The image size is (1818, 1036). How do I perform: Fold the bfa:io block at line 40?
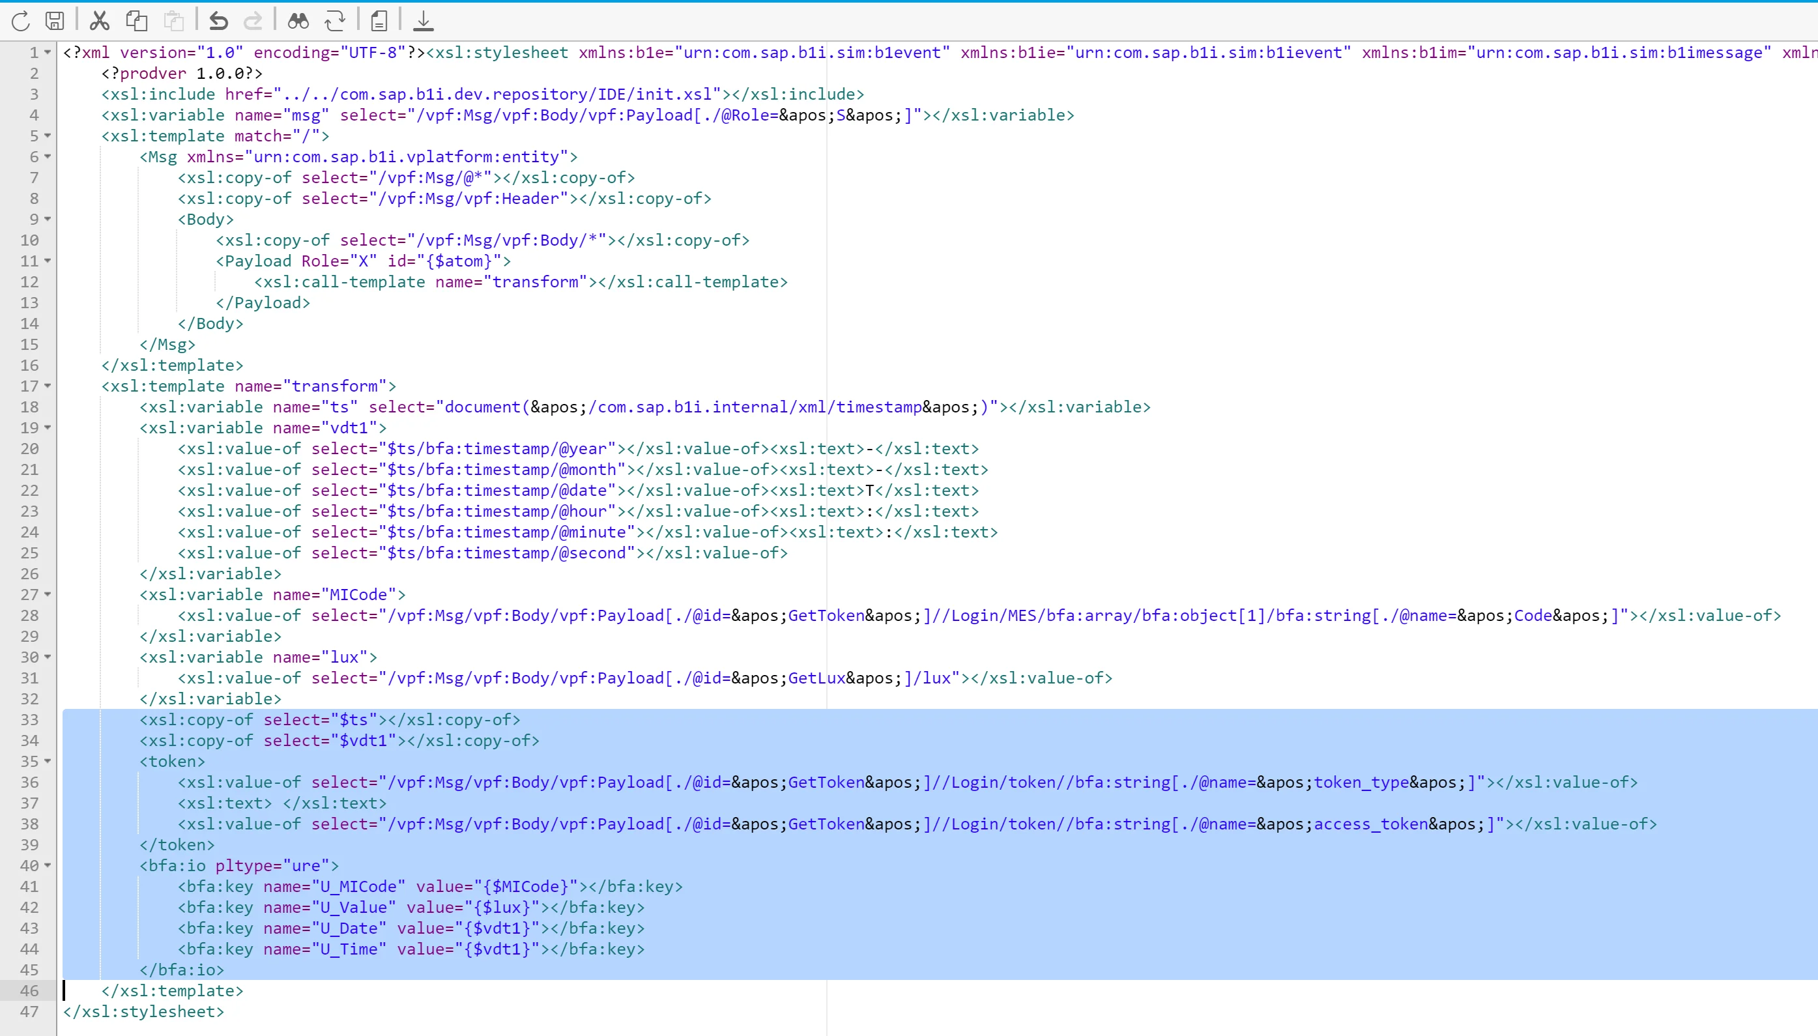coord(48,865)
